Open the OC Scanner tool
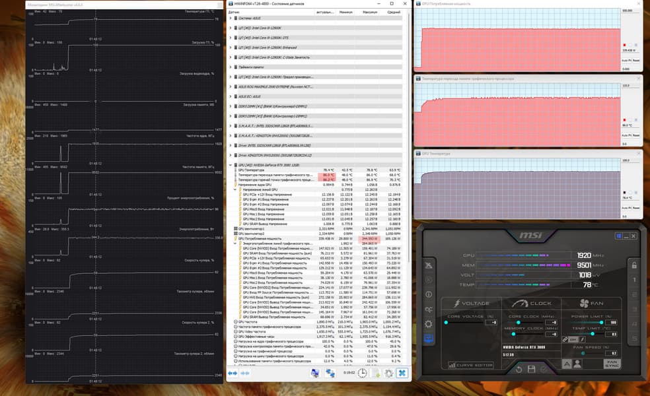 click(x=428, y=310)
